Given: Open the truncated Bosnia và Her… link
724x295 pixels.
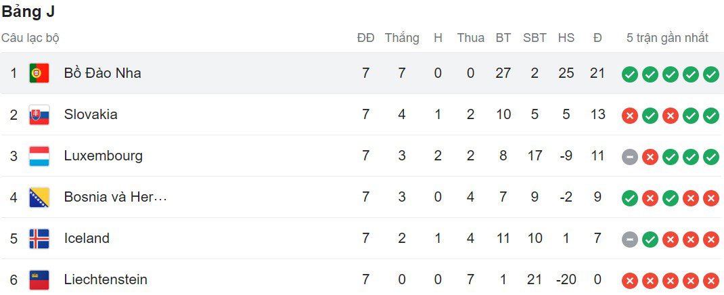Looking at the screenshot, I should click(116, 197).
